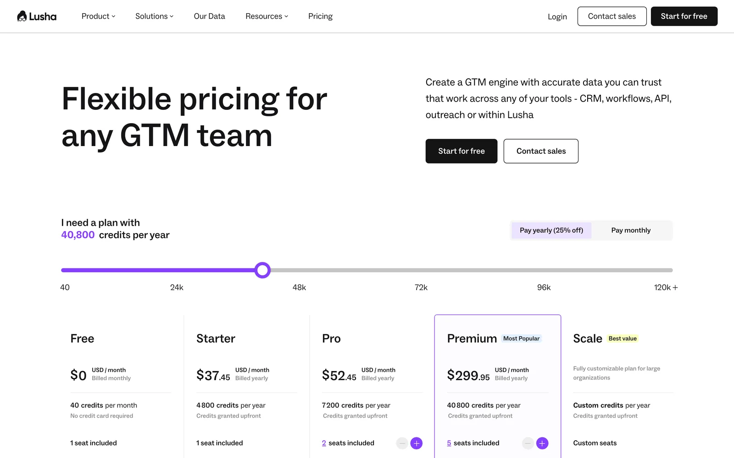
Task: Increase Pro plan seats with plus icon
Action: (417, 443)
